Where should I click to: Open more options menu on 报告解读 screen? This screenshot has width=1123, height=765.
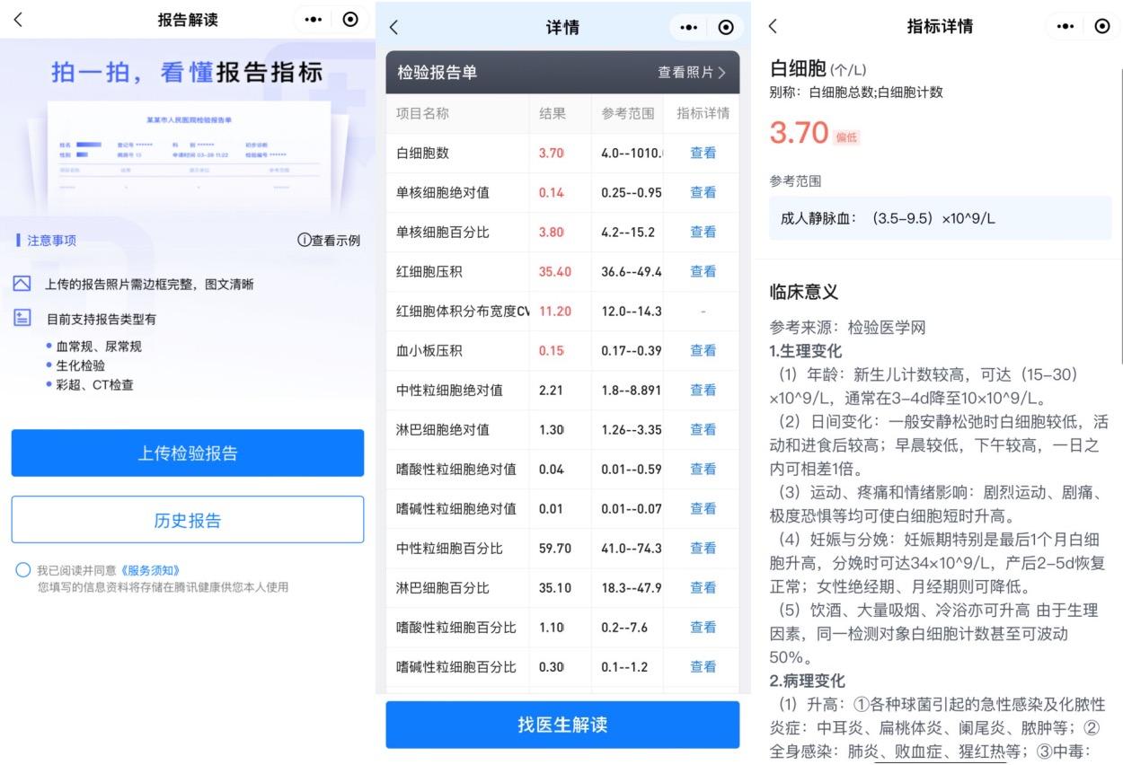pyautogui.click(x=314, y=20)
